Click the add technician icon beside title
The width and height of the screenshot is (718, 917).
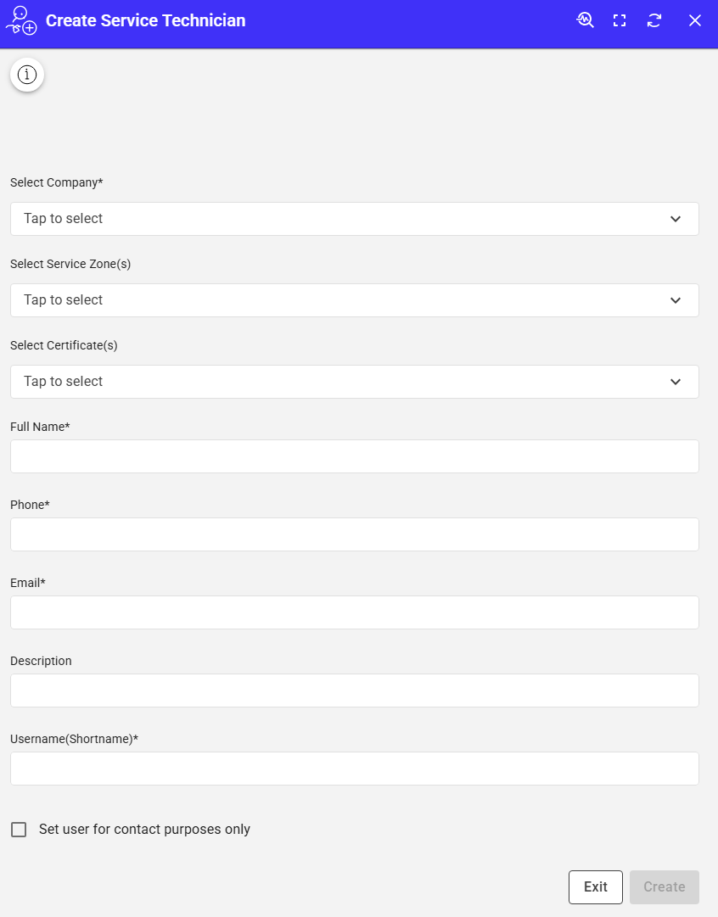pyautogui.click(x=21, y=20)
